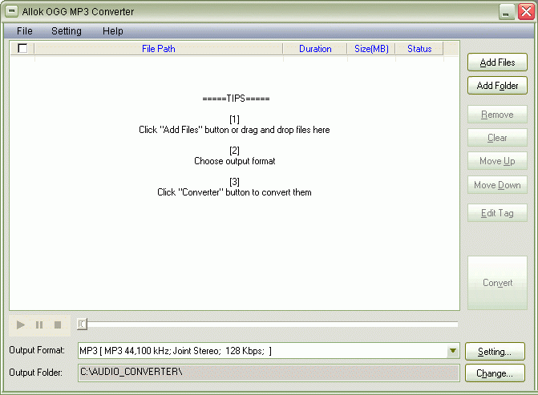Open the window system menu icon

tap(11, 11)
